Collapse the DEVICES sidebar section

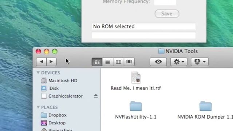38,73
